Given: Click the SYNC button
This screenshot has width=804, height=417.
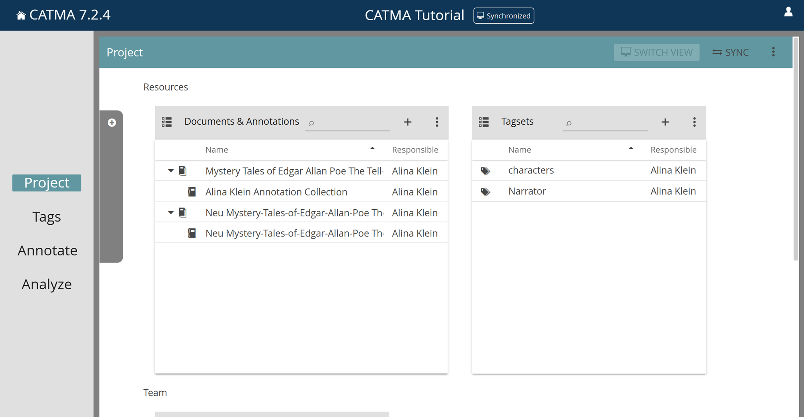Looking at the screenshot, I should [x=730, y=52].
